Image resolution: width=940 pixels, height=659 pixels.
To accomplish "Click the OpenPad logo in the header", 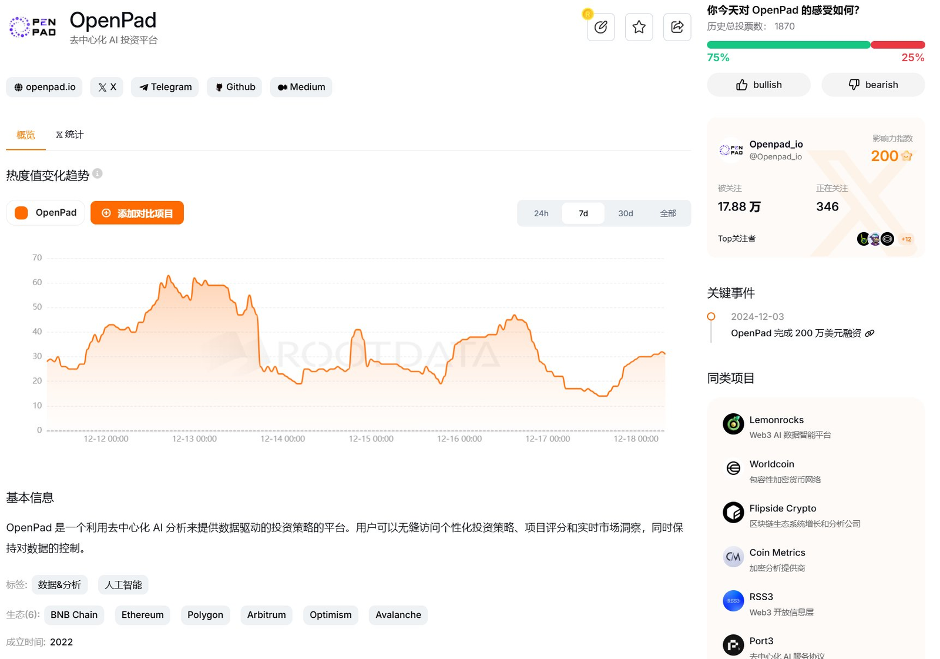I will tap(33, 27).
